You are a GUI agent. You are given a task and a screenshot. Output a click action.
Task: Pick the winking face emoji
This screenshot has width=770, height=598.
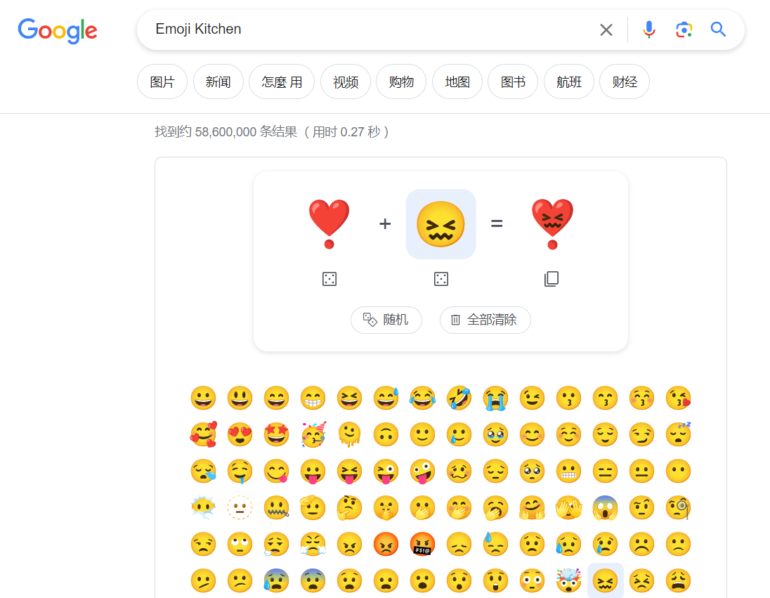tap(532, 398)
